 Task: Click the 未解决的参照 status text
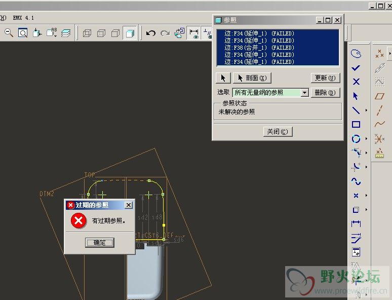[237, 112]
